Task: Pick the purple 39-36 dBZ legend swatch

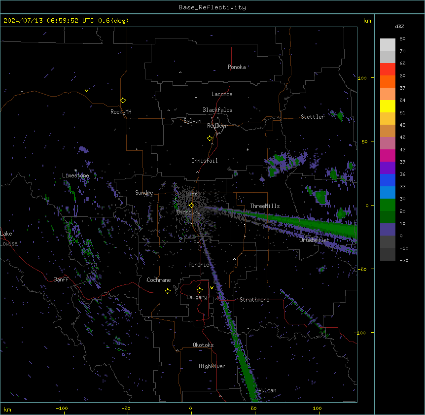Action: [x=388, y=168]
